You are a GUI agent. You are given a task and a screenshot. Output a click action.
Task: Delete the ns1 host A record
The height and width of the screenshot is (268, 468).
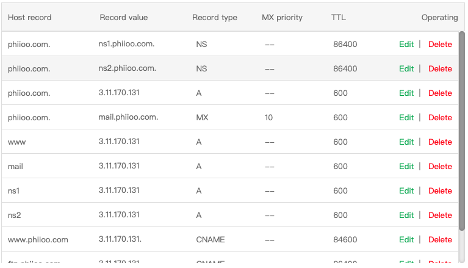point(440,190)
